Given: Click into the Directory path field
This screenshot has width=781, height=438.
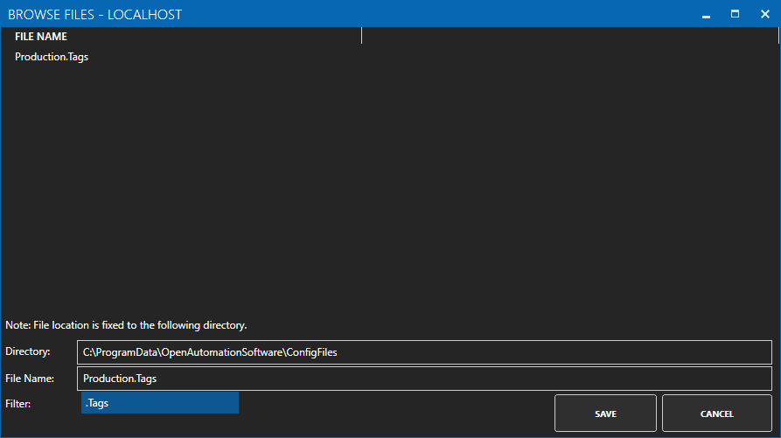Looking at the screenshot, I should (424, 352).
